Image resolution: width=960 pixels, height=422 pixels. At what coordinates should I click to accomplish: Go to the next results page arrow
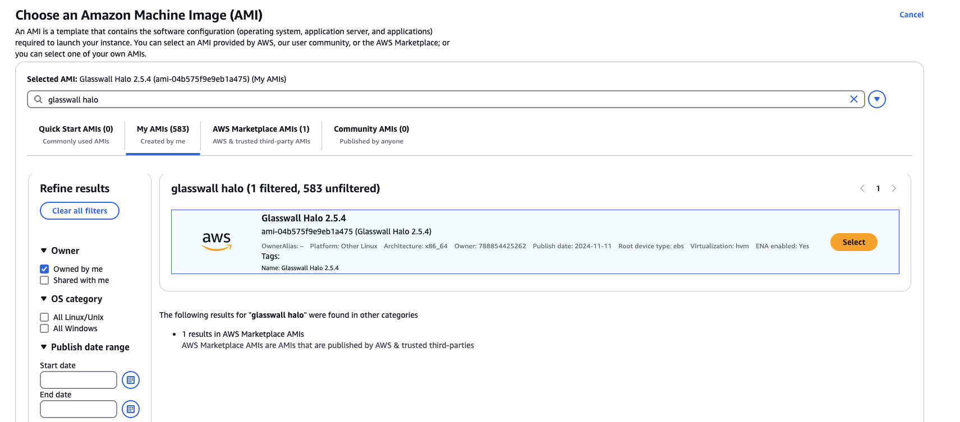[894, 188]
